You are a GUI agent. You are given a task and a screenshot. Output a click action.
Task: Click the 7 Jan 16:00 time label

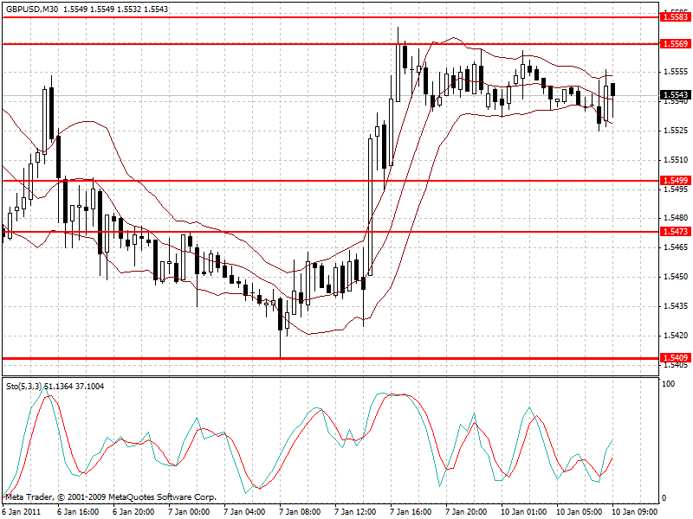point(411,512)
